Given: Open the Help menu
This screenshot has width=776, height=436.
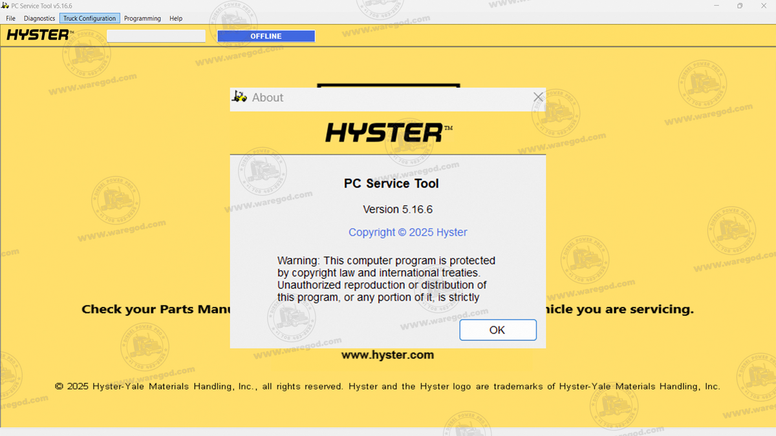Looking at the screenshot, I should pos(176,19).
